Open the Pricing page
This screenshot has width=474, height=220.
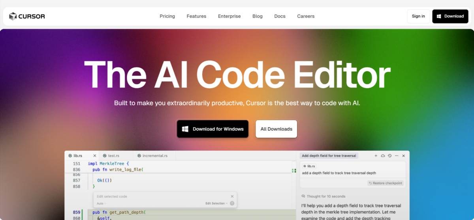(x=167, y=16)
